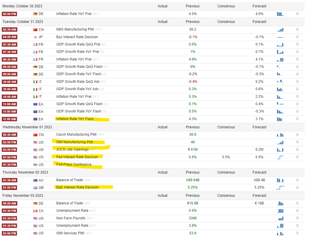Click the bell for BoE Interest Rate Decision
Screen dimensions: 309x237
pyautogui.click(x=297, y=187)
